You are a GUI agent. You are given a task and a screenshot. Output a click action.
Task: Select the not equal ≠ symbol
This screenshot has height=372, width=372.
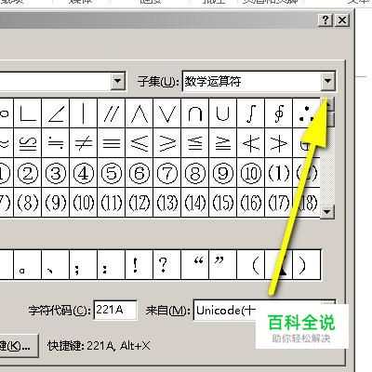84,143
